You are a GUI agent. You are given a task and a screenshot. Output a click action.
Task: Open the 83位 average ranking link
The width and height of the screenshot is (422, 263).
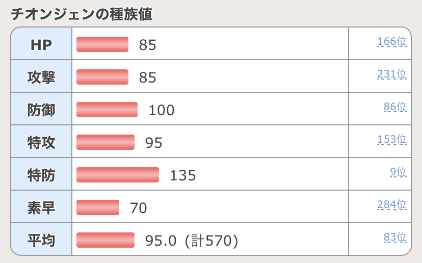click(x=395, y=238)
